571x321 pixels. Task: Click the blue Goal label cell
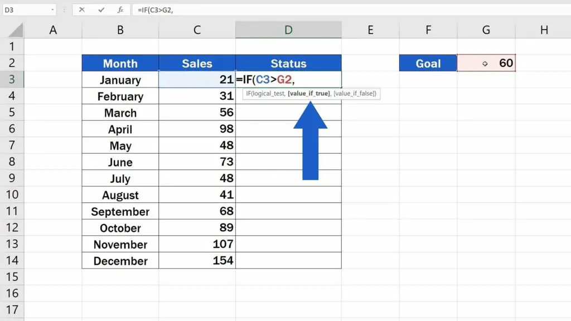(x=428, y=63)
